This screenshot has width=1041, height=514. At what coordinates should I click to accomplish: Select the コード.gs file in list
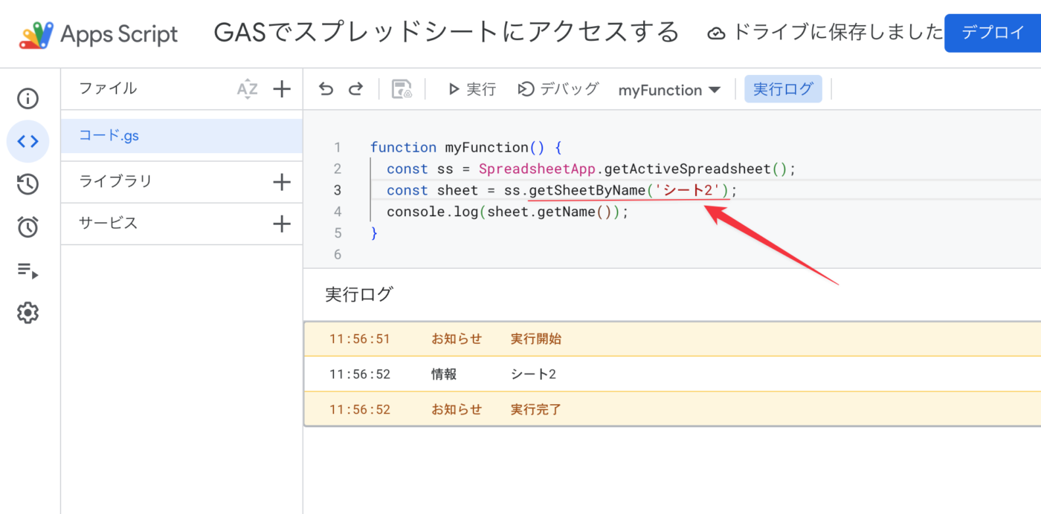coord(109,135)
